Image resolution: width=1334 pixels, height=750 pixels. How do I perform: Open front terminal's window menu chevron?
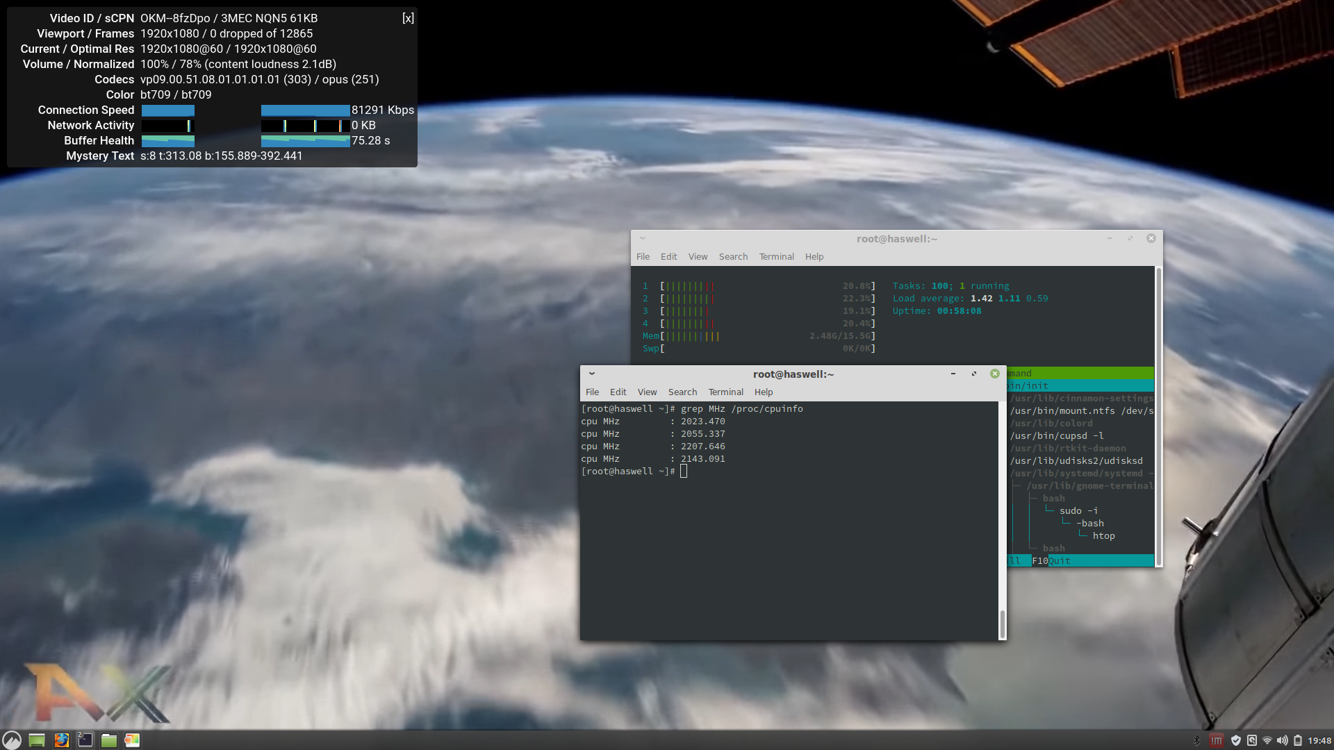(592, 374)
